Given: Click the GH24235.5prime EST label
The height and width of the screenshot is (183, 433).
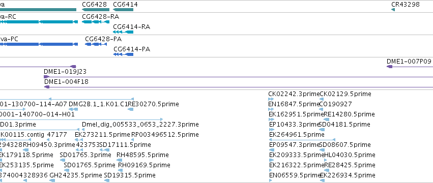Looking at the screenshot, I should pyautogui.click(x=76, y=175).
